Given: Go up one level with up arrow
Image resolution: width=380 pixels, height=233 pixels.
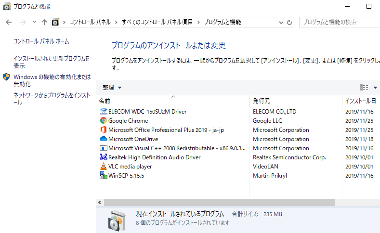Looking at the screenshot, I should coord(44,22).
